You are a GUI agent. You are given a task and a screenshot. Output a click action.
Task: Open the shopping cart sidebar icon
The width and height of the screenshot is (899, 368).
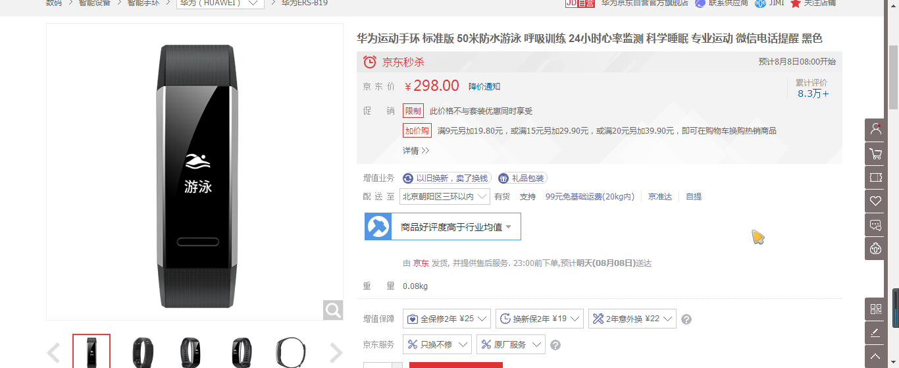point(875,153)
